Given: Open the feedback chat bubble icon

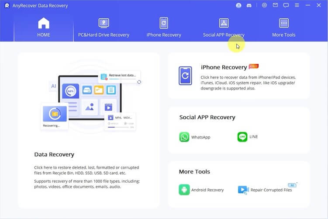Looking at the screenshot, I should pyautogui.click(x=286, y=6).
